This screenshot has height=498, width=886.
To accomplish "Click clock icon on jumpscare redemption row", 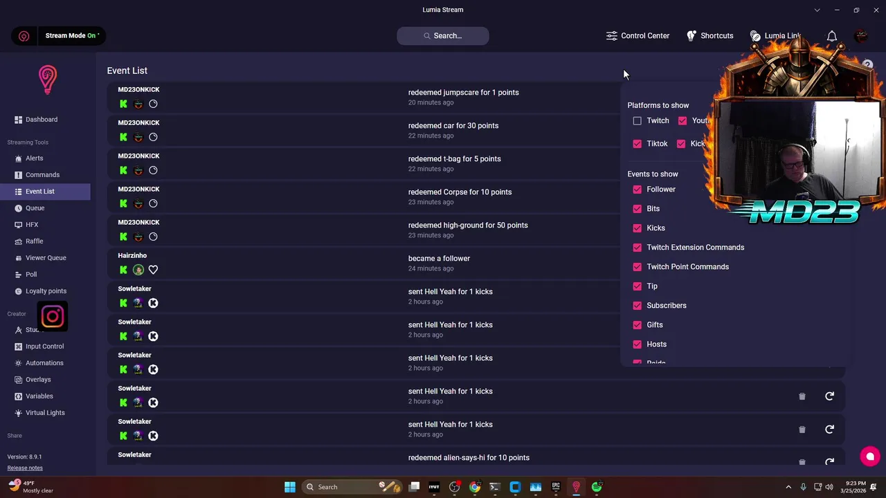I will [x=153, y=104].
